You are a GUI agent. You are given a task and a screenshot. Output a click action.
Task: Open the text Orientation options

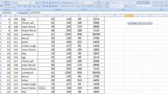53,3
